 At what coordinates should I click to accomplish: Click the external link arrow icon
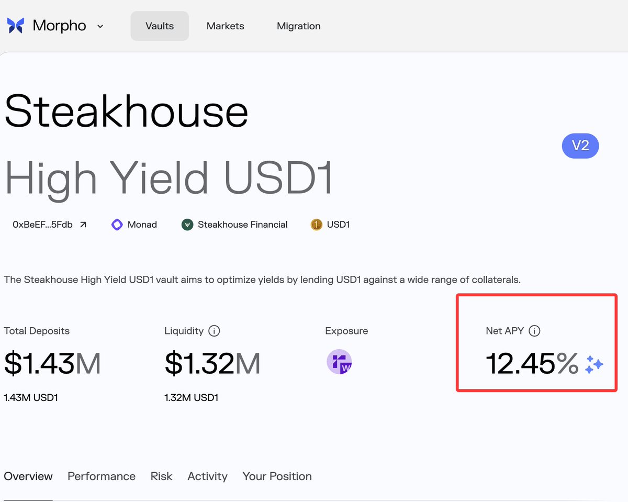pos(83,225)
